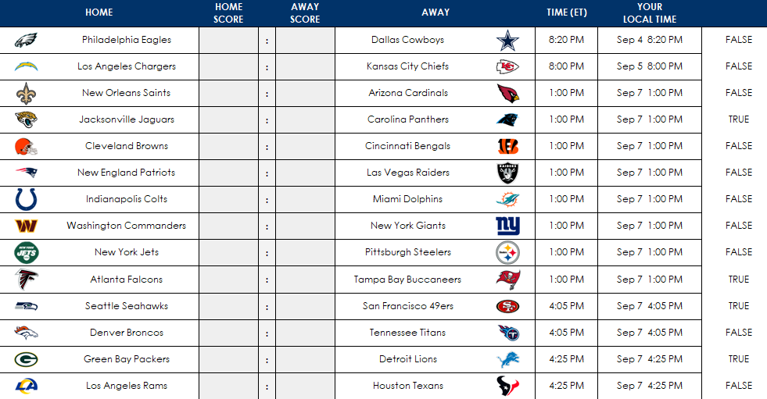
Task: Click the Cleveland Browns helmet logo
Action: 26,146
